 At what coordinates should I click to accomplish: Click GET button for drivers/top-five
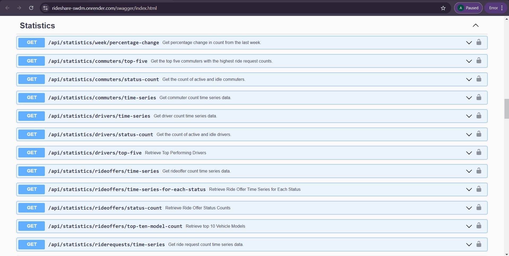(x=32, y=153)
